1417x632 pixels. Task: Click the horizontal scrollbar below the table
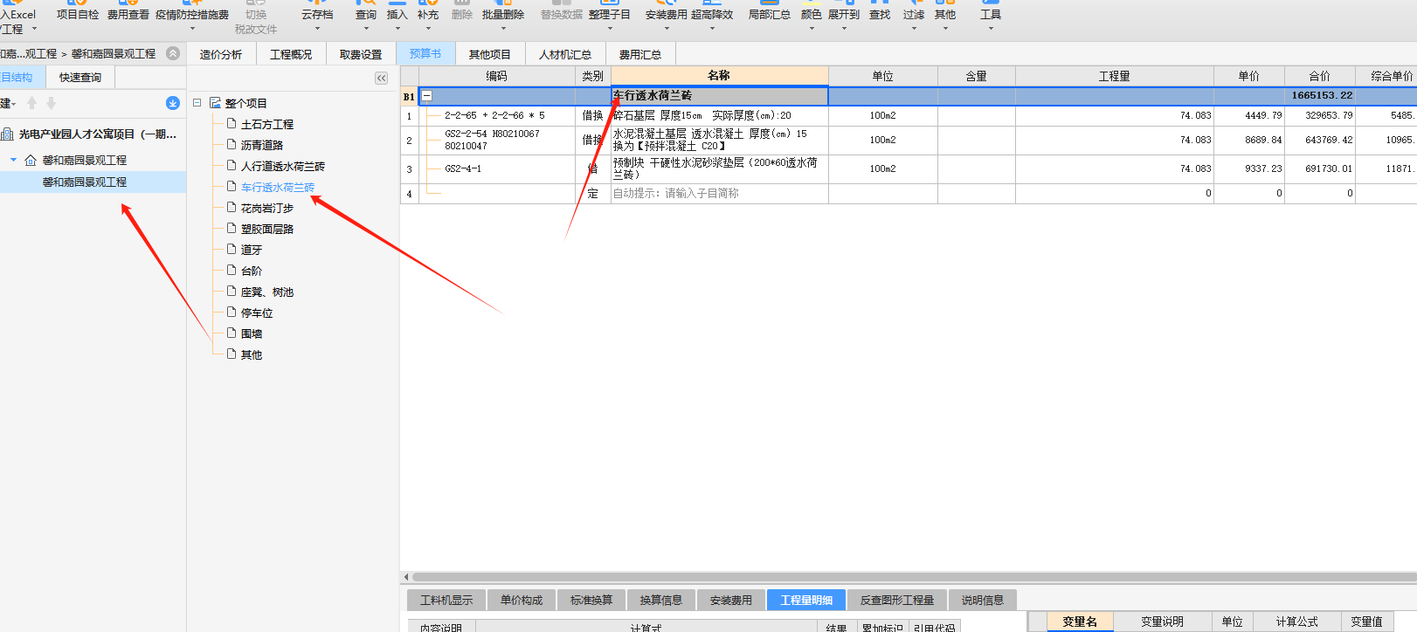pyautogui.click(x=914, y=577)
